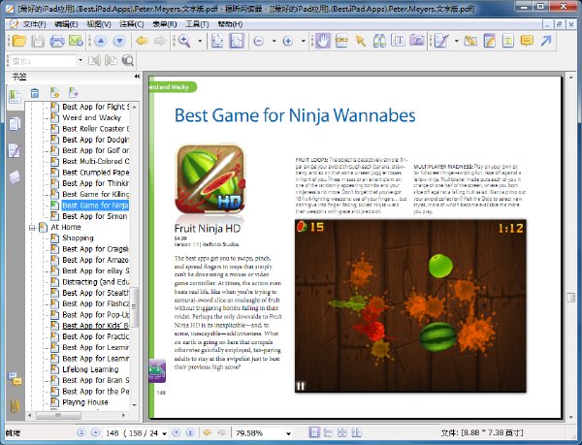Switch to single page layout mode
Screen dimensions: 582x445
click(x=314, y=432)
